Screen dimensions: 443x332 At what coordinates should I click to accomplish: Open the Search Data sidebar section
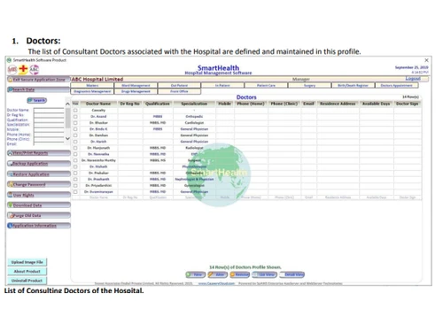[x=39, y=89]
